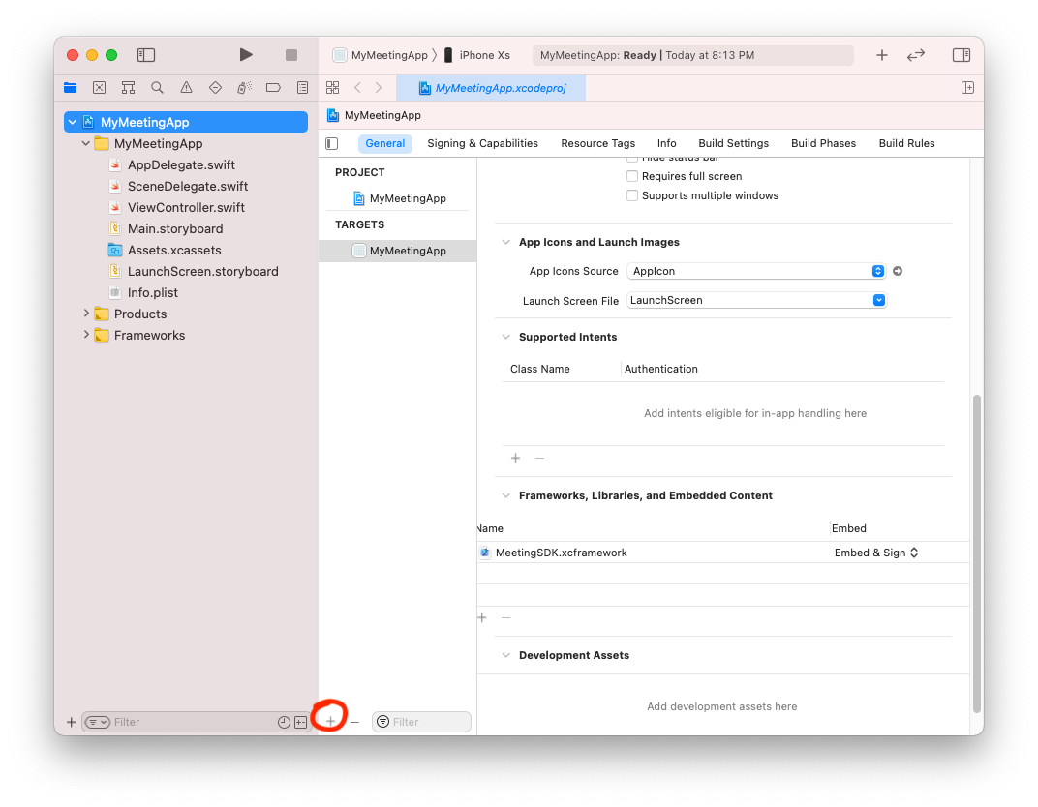1038x807 pixels.
Task: Choose the MyMeetingApp scheme in toolbar
Action: [381, 55]
